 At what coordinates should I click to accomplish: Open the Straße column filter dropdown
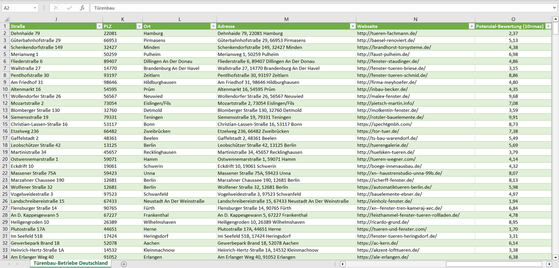coord(99,26)
